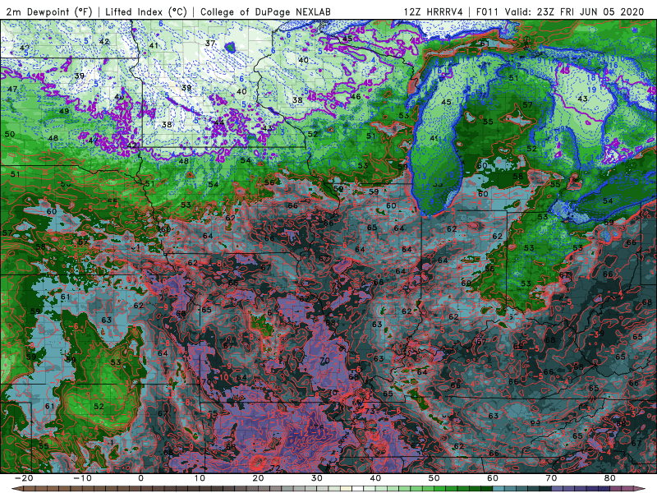Click the '10' color scale label
657x493 pixels.
coord(200,478)
